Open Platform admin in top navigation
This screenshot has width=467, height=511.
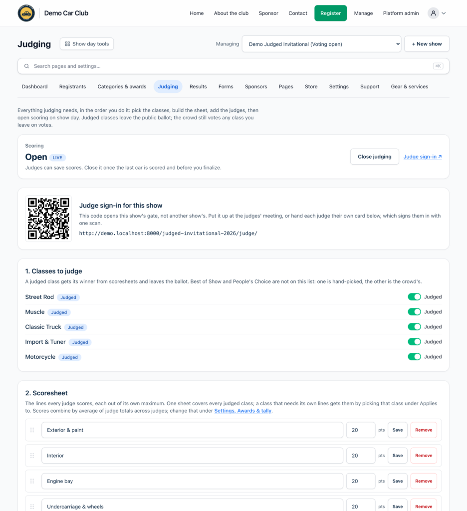[401, 13]
